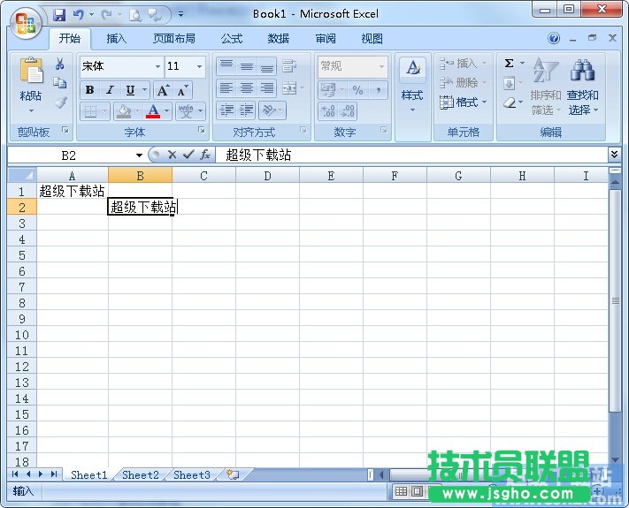Open the 查找和选择 button
The image size is (629, 508).
tap(582, 88)
